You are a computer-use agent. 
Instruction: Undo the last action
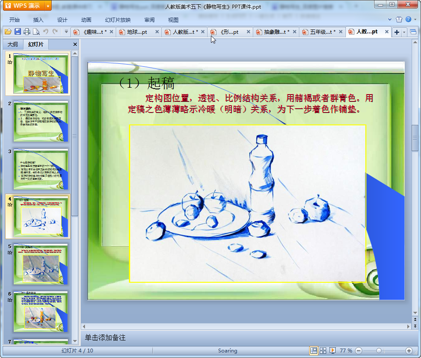click(46, 32)
